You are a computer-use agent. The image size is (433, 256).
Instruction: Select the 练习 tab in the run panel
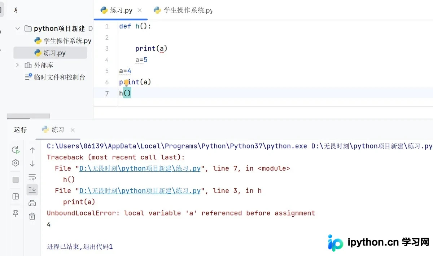click(x=53, y=130)
